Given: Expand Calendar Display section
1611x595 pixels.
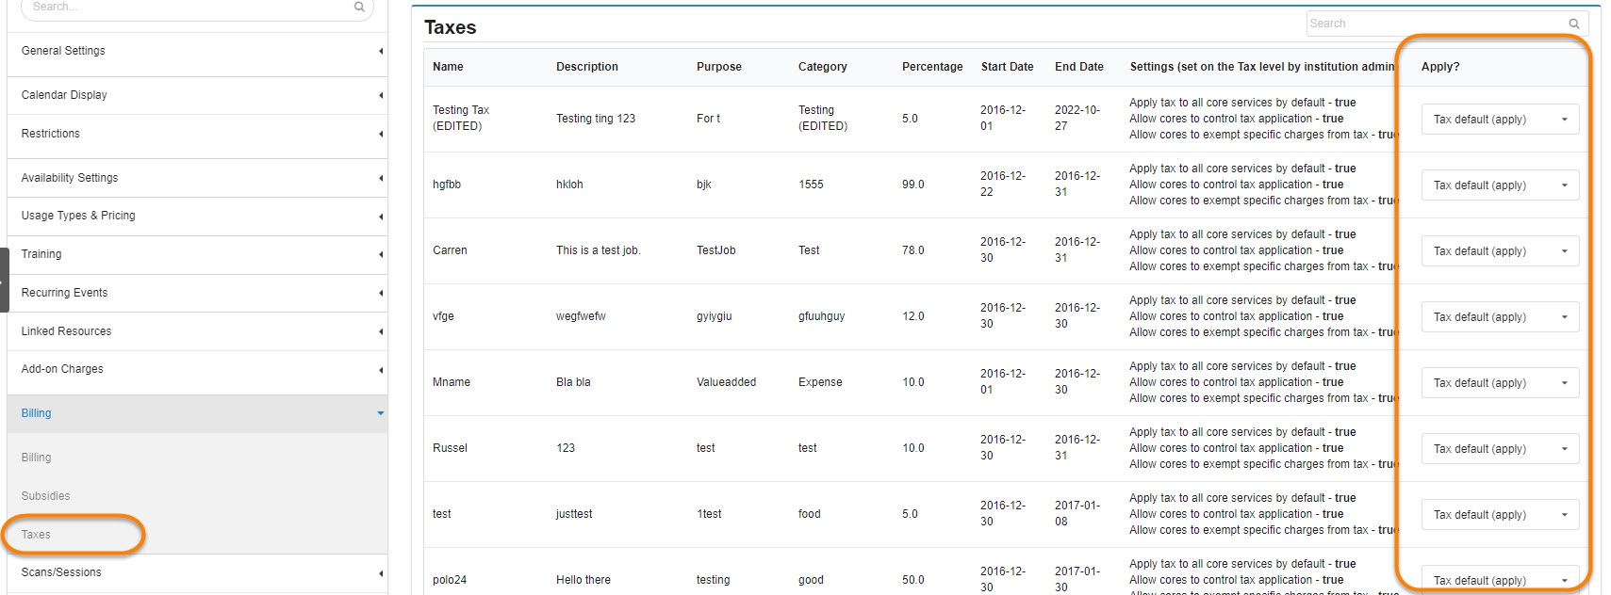Looking at the screenshot, I should (x=197, y=95).
